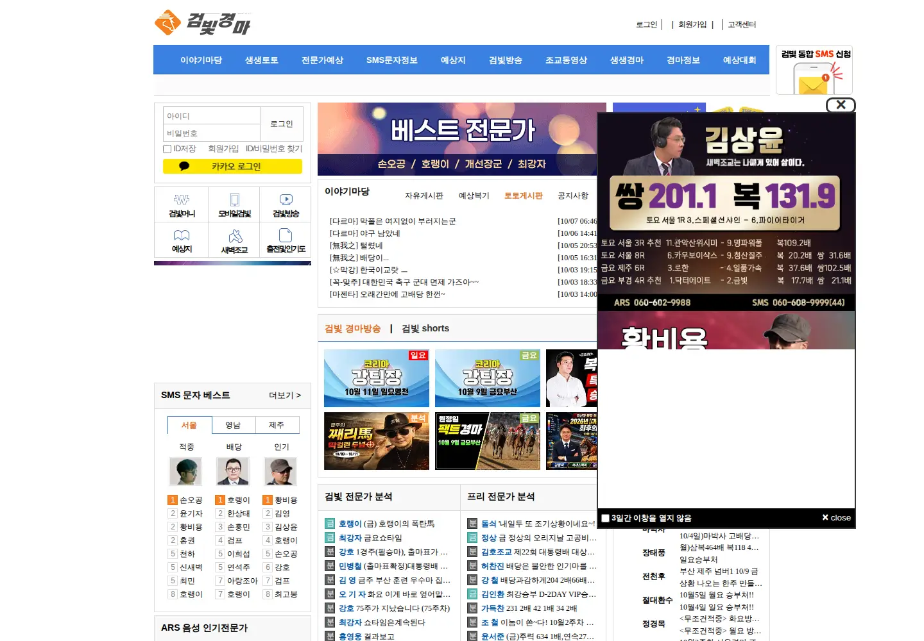Open the 모바일검빛 icon shortcut

pyautogui.click(x=234, y=205)
